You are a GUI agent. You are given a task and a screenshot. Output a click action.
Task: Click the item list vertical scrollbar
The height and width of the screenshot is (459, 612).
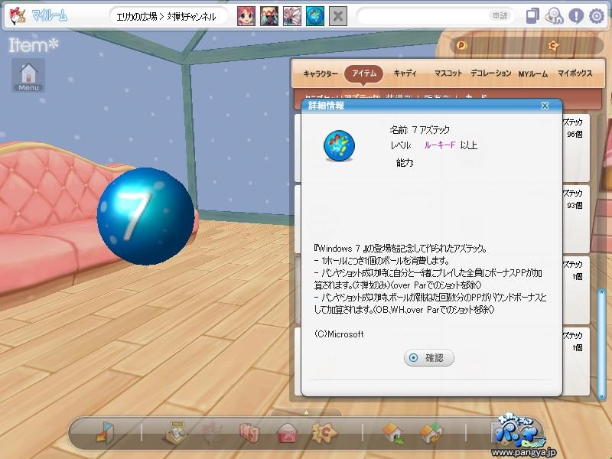tap(601, 343)
